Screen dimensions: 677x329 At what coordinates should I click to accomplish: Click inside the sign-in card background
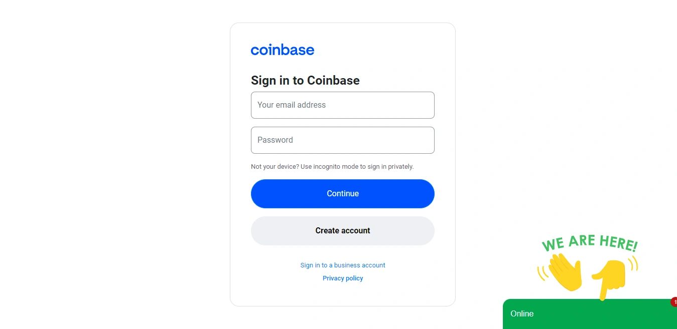(343, 295)
